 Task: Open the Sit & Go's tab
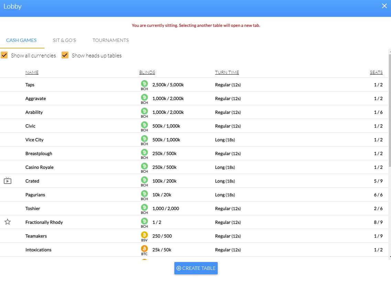tap(64, 40)
